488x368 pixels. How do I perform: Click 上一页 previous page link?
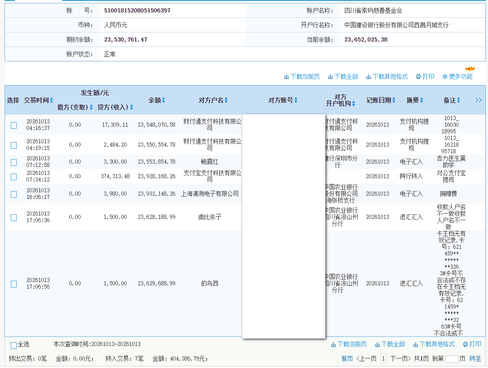pos(366,358)
